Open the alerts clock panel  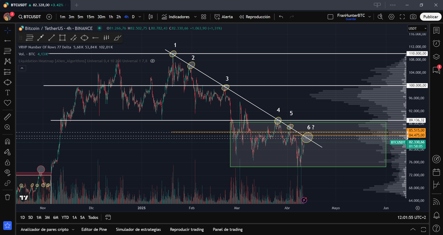pos(436,43)
